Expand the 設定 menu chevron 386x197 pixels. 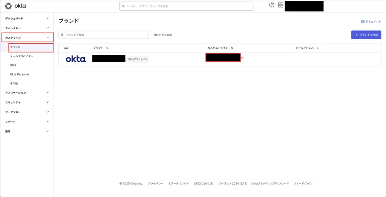(48, 131)
